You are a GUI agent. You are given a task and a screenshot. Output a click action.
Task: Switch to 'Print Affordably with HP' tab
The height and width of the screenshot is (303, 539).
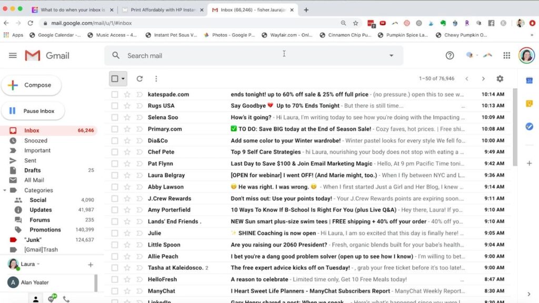click(163, 9)
